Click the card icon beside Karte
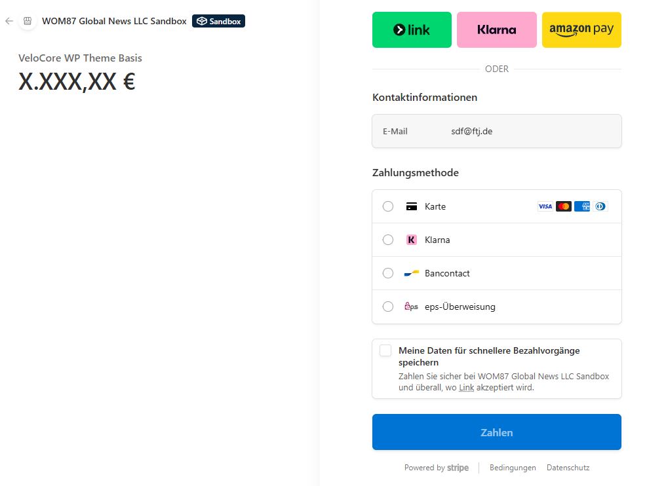The height and width of the screenshot is (486, 647). [x=412, y=206]
